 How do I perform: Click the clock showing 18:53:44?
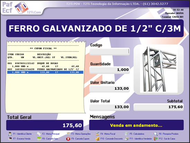178,10
